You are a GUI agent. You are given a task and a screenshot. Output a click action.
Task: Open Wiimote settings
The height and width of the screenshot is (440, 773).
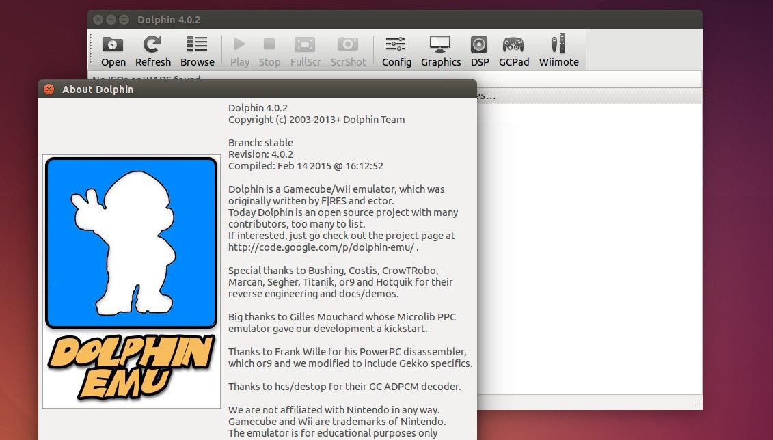[x=558, y=51]
